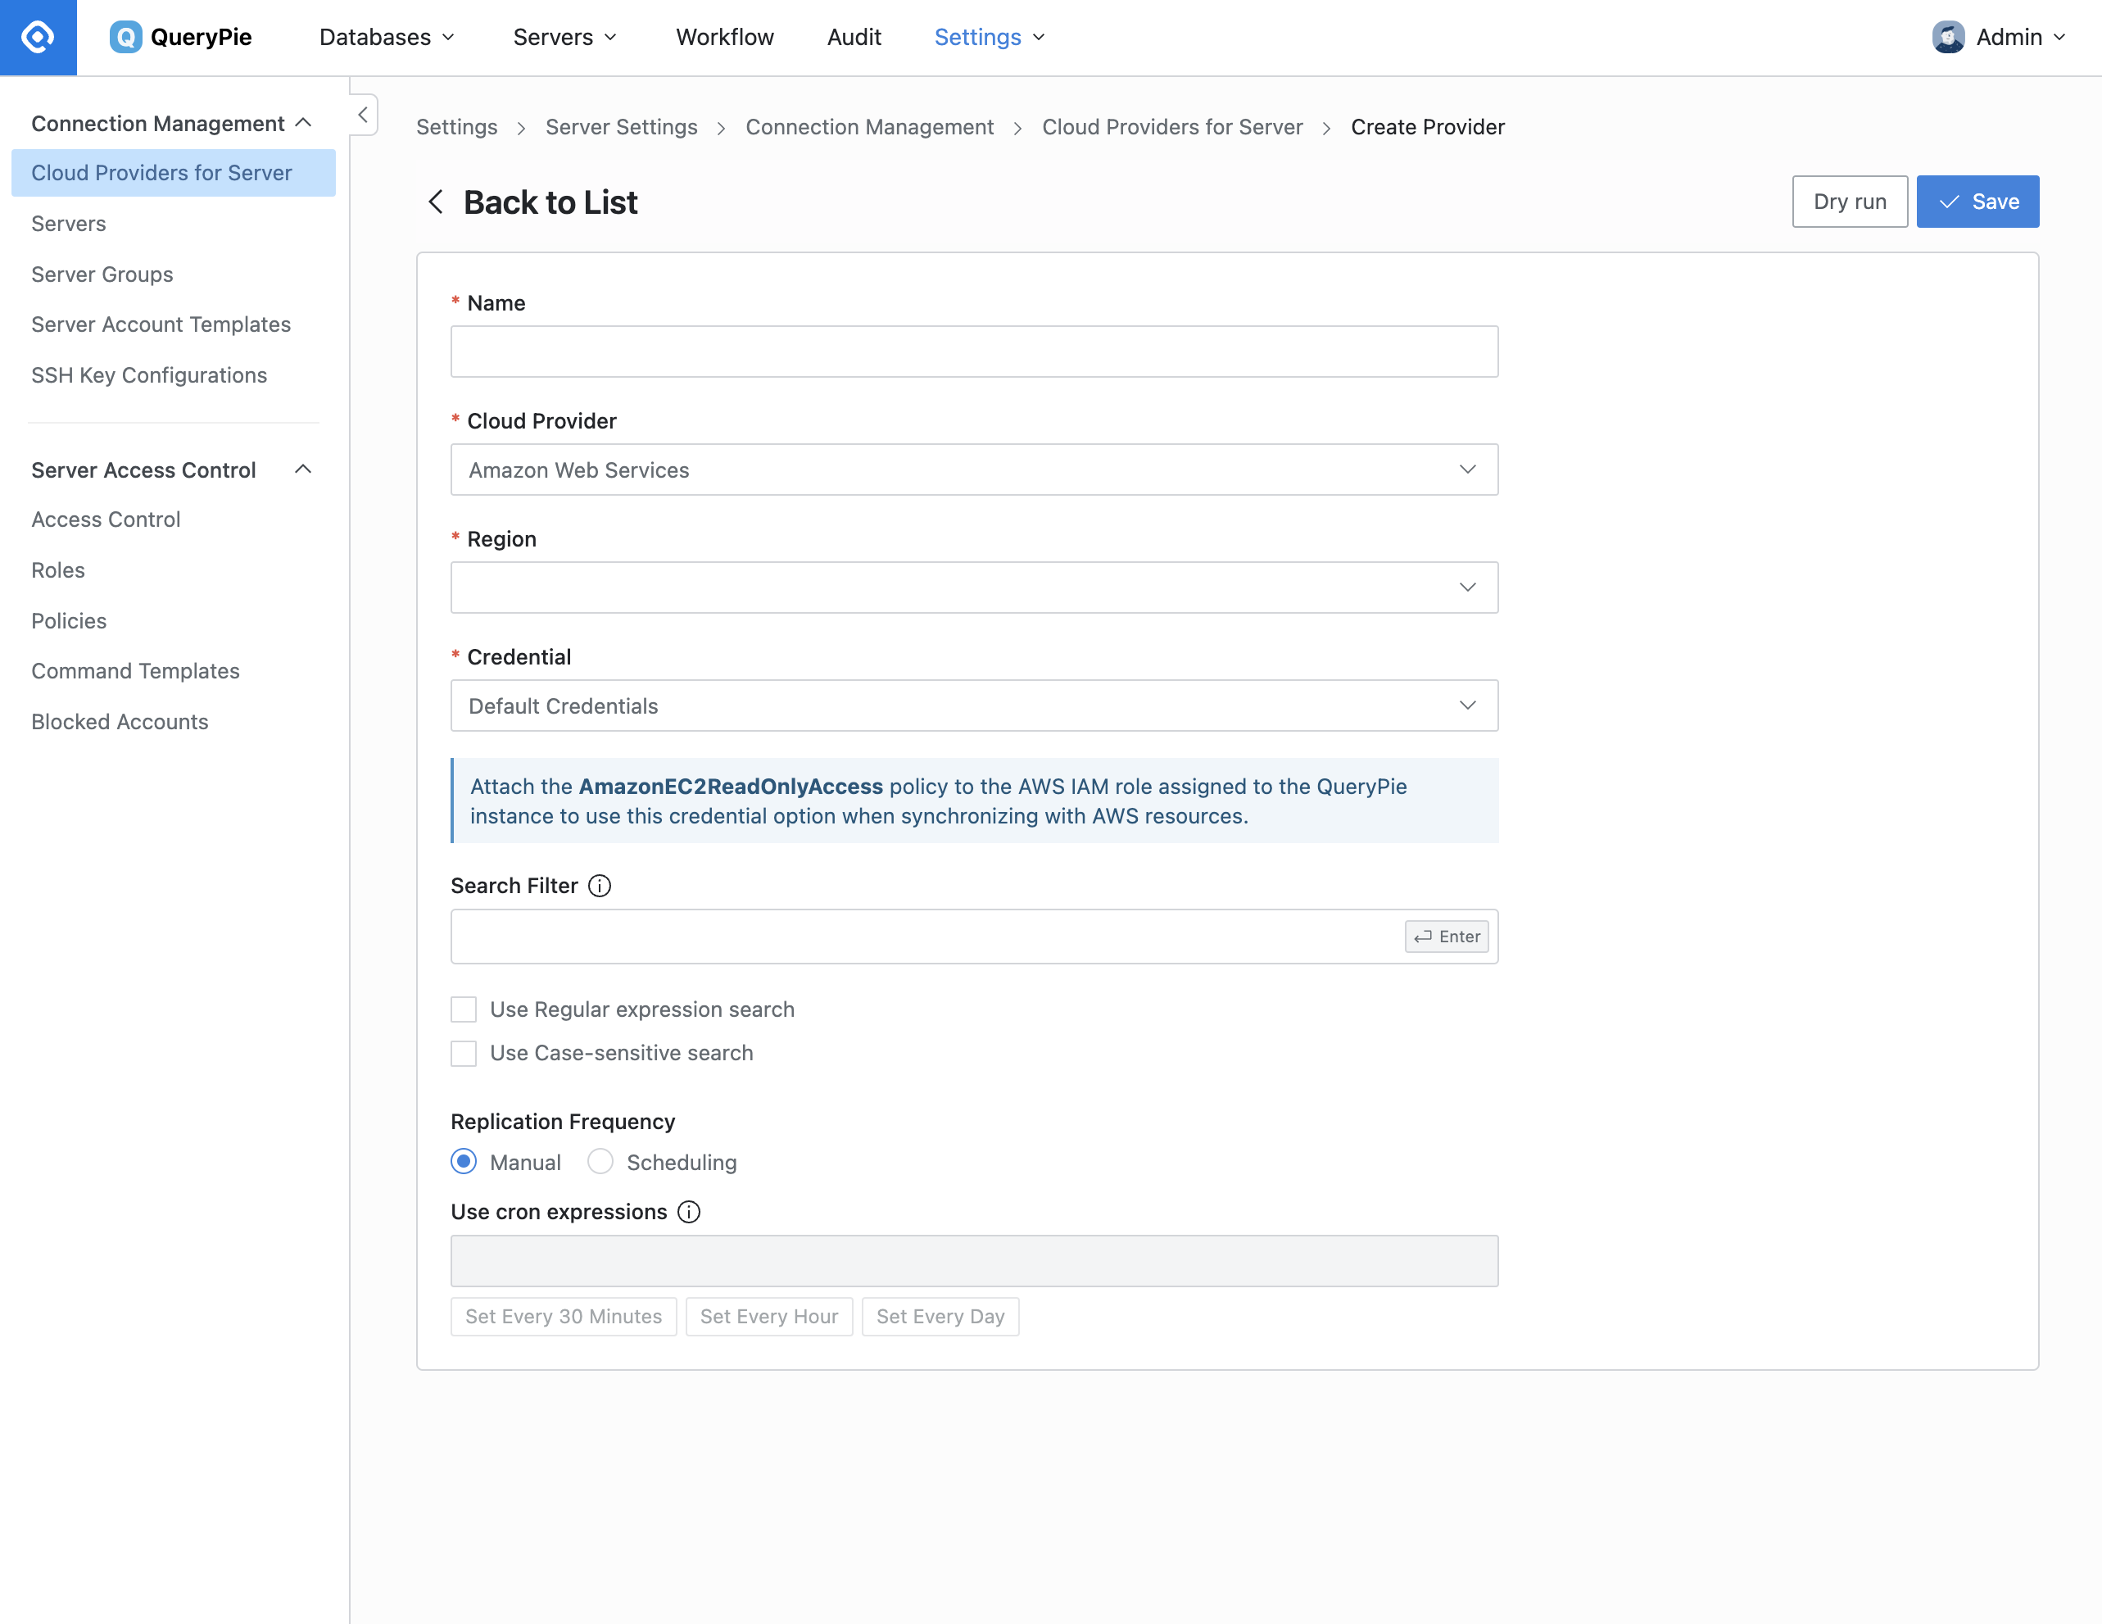2102x1624 pixels.
Task: Click the Save button
Action: tap(1977, 202)
